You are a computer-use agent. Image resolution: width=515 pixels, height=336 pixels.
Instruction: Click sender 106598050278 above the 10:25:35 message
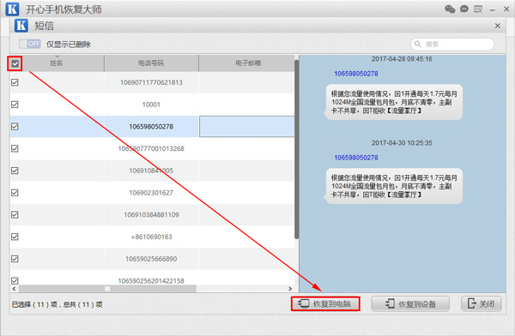click(356, 158)
